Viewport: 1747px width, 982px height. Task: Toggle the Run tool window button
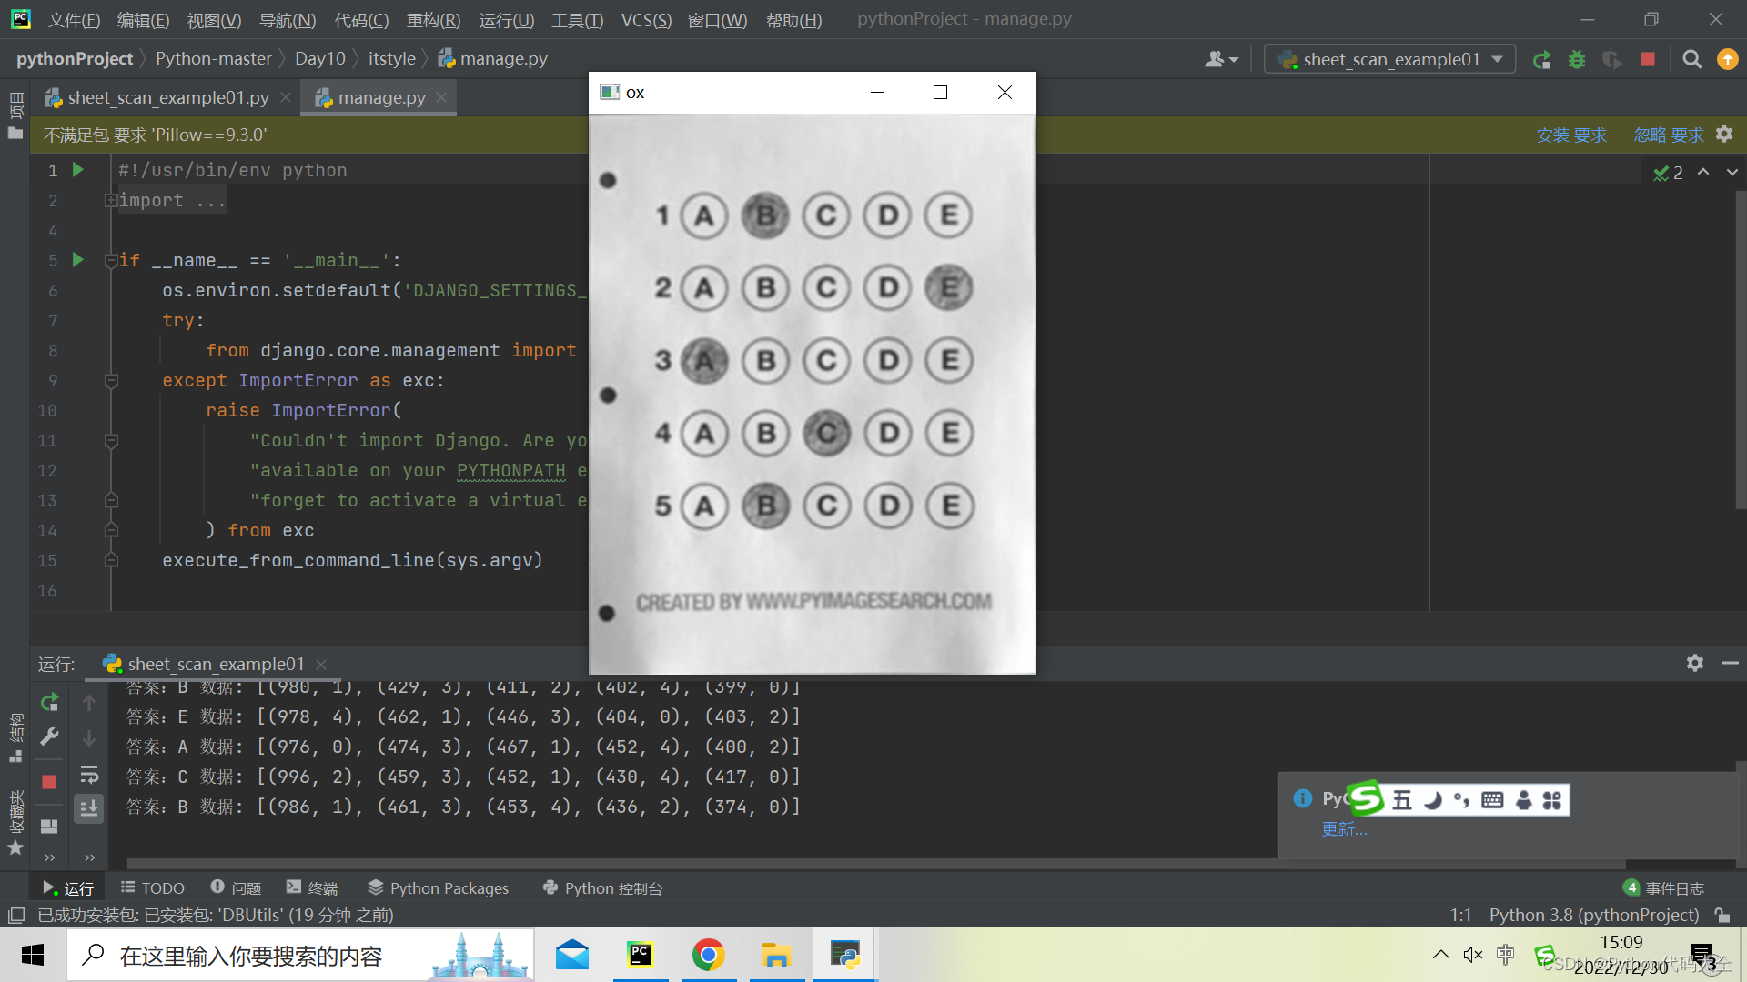pyautogui.click(x=67, y=888)
